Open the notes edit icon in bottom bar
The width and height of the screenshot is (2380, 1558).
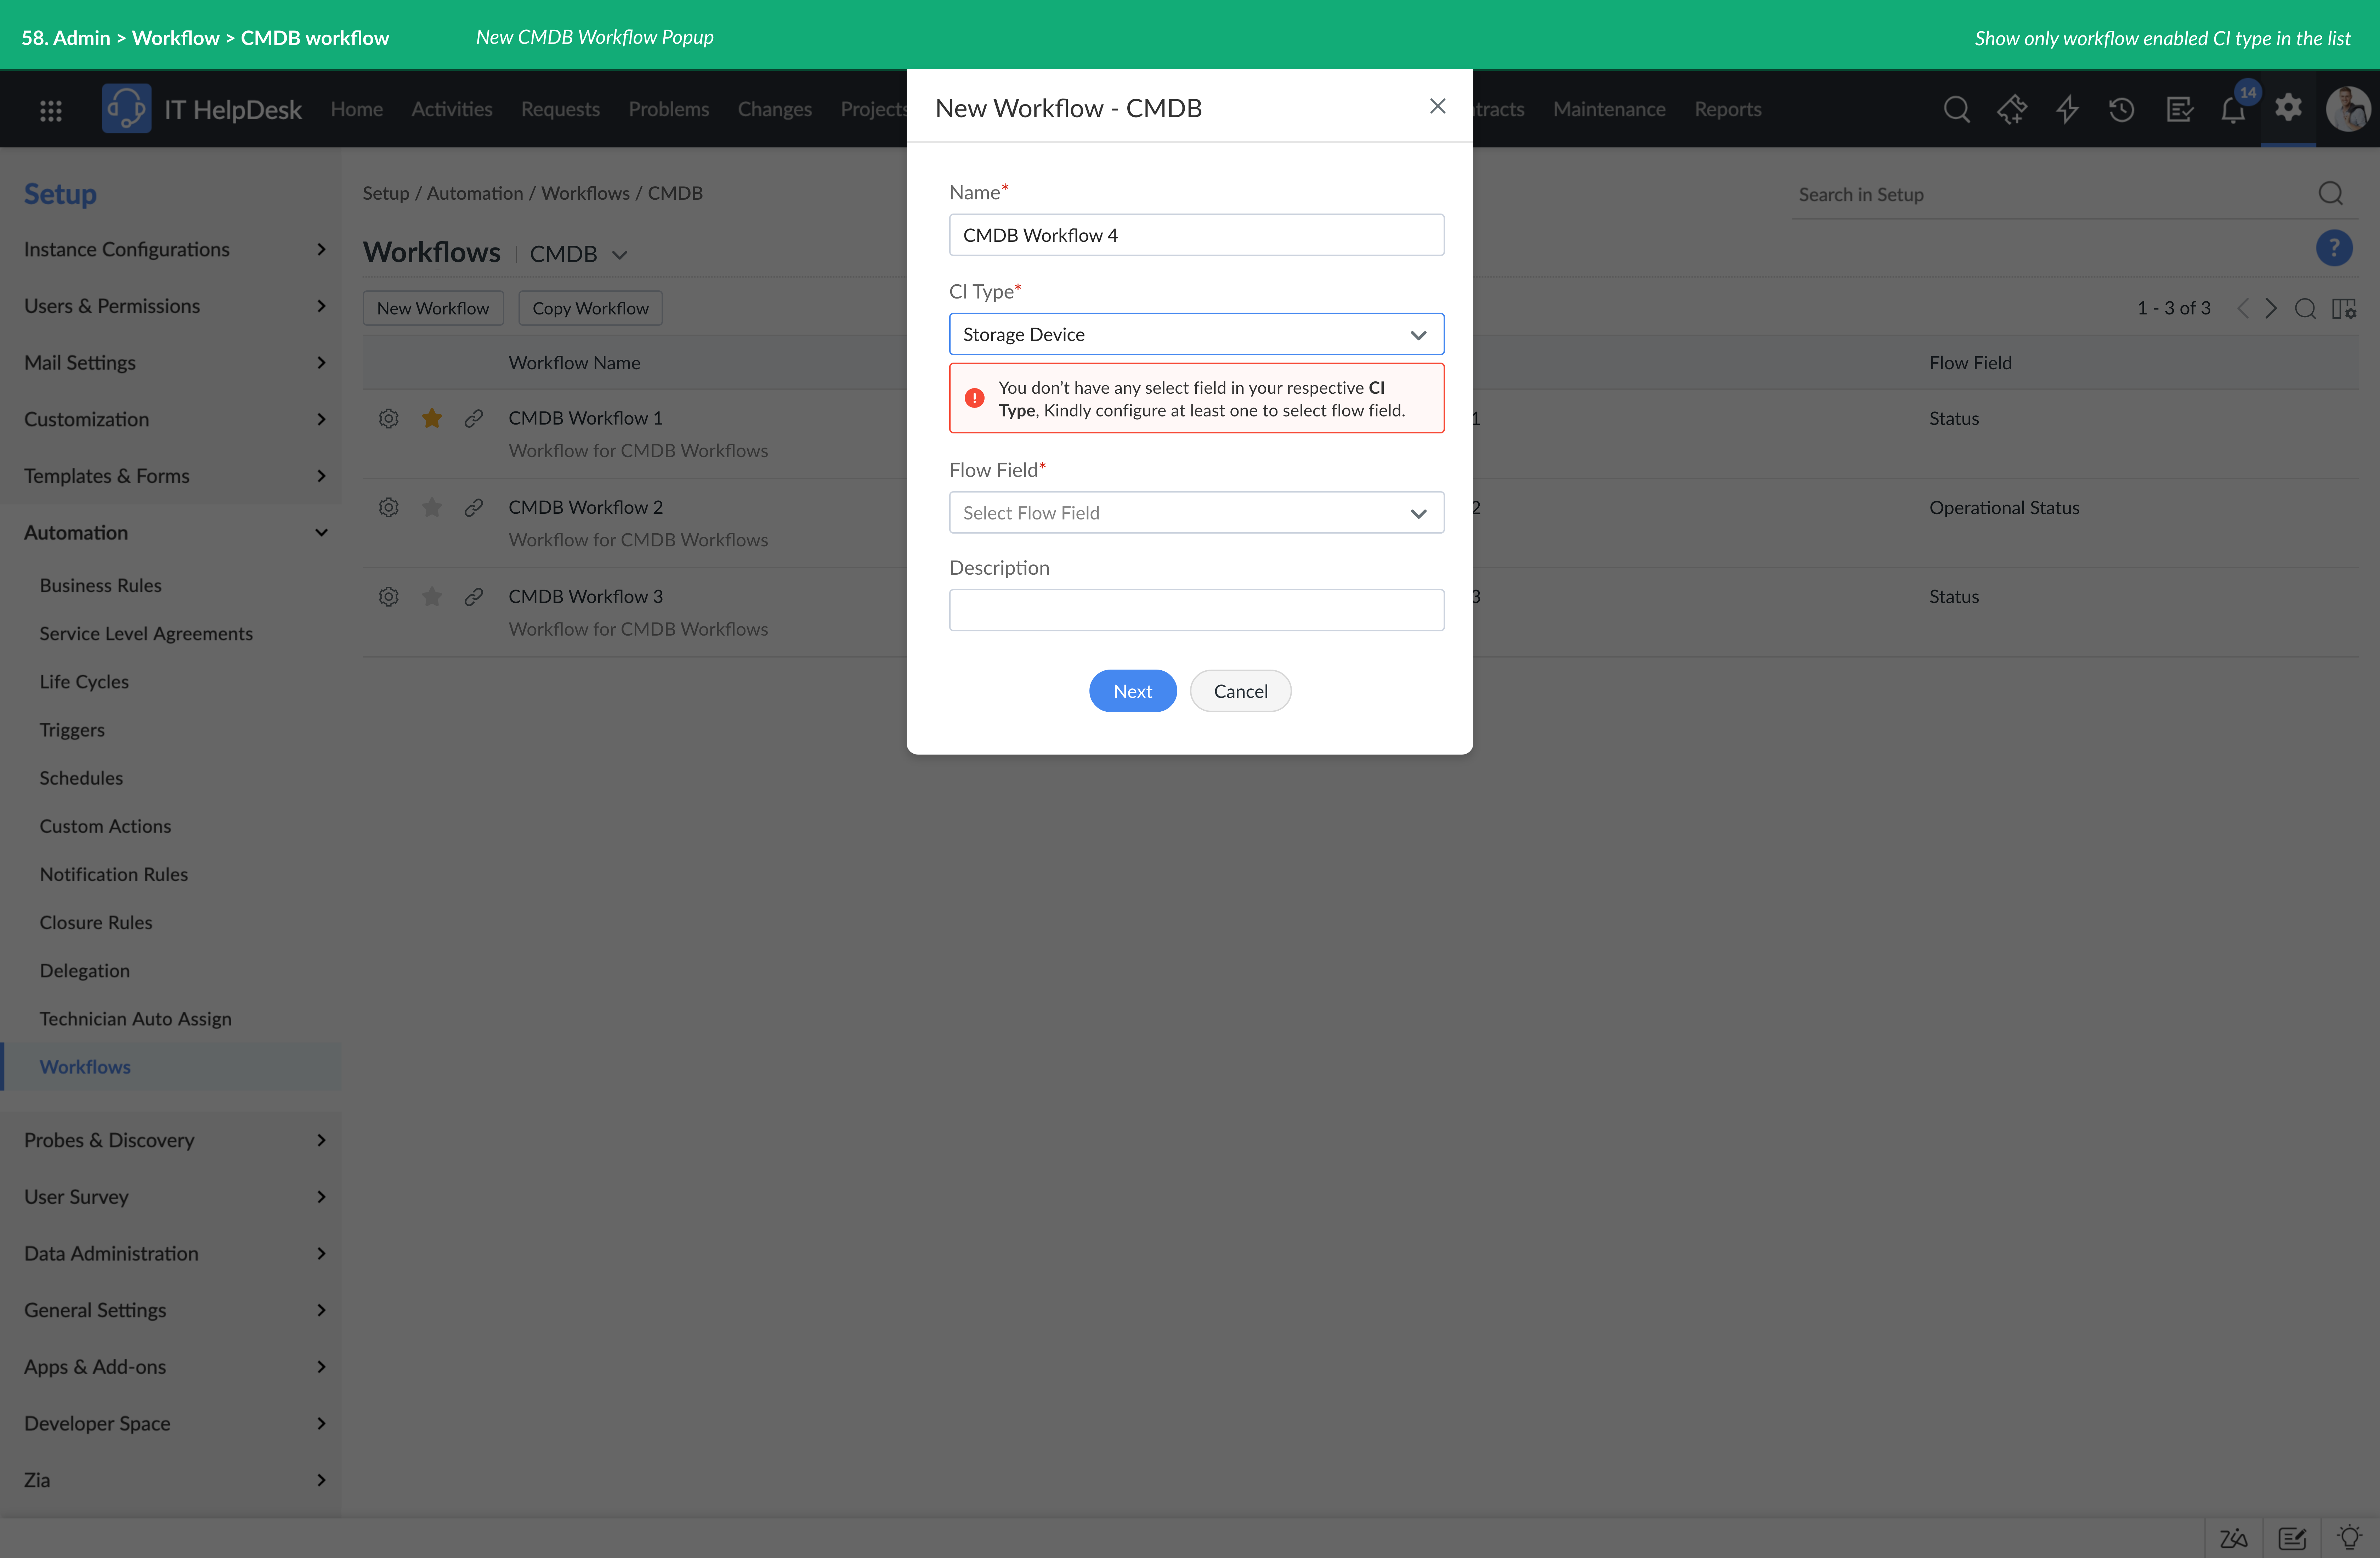[x=2292, y=1538]
